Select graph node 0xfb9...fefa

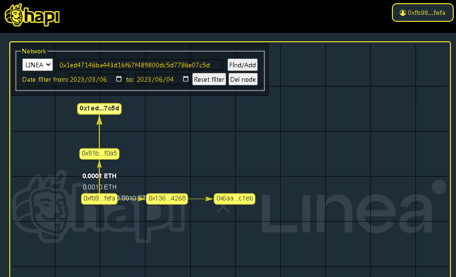99,199
